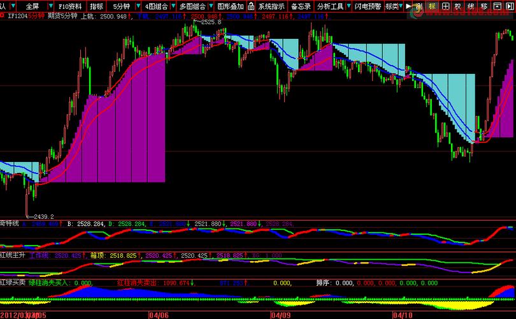Select the 线 line drawing icon

[471, 6]
